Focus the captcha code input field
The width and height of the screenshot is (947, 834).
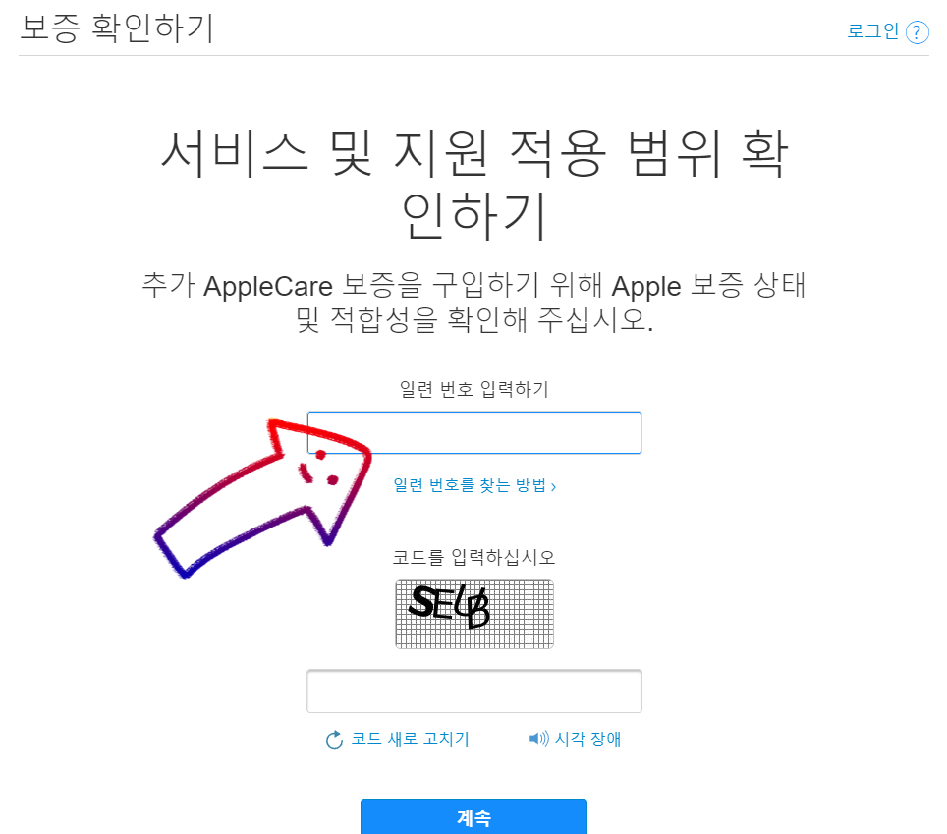[474, 692]
